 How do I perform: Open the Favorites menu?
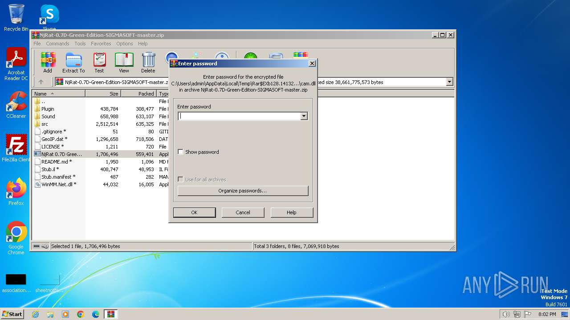(x=101, y=44)
